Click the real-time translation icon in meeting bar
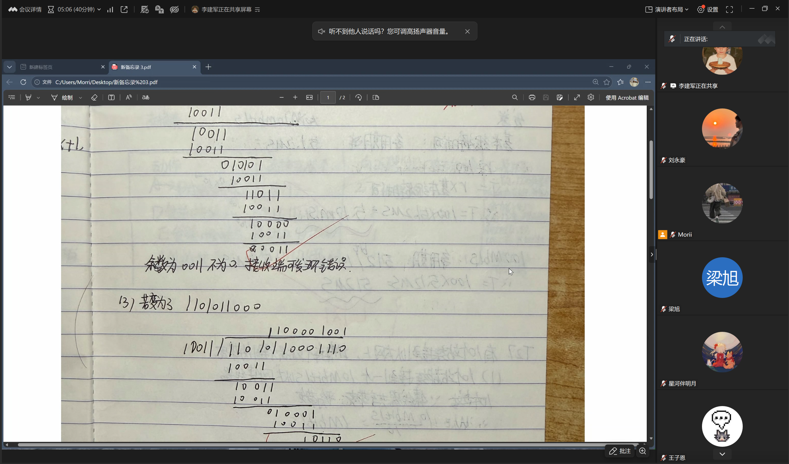The image size is (789, 464). 159,9
